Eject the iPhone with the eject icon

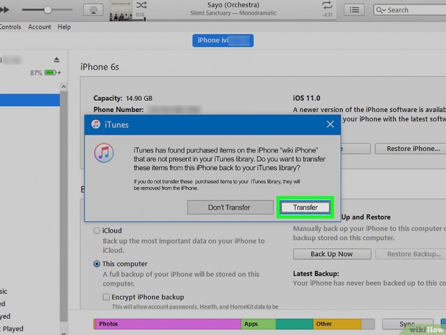click(x=57, y=60)
